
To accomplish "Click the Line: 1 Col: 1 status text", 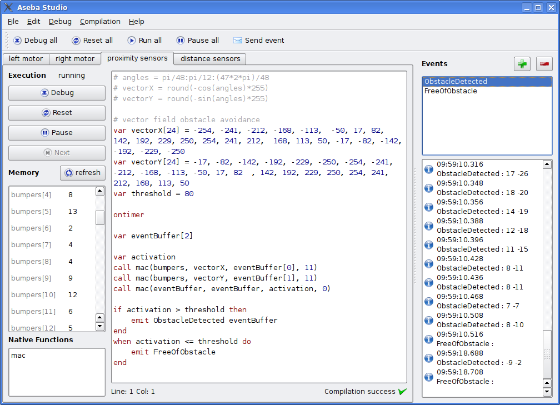I will pyautogui.click(x=133, y=392).
